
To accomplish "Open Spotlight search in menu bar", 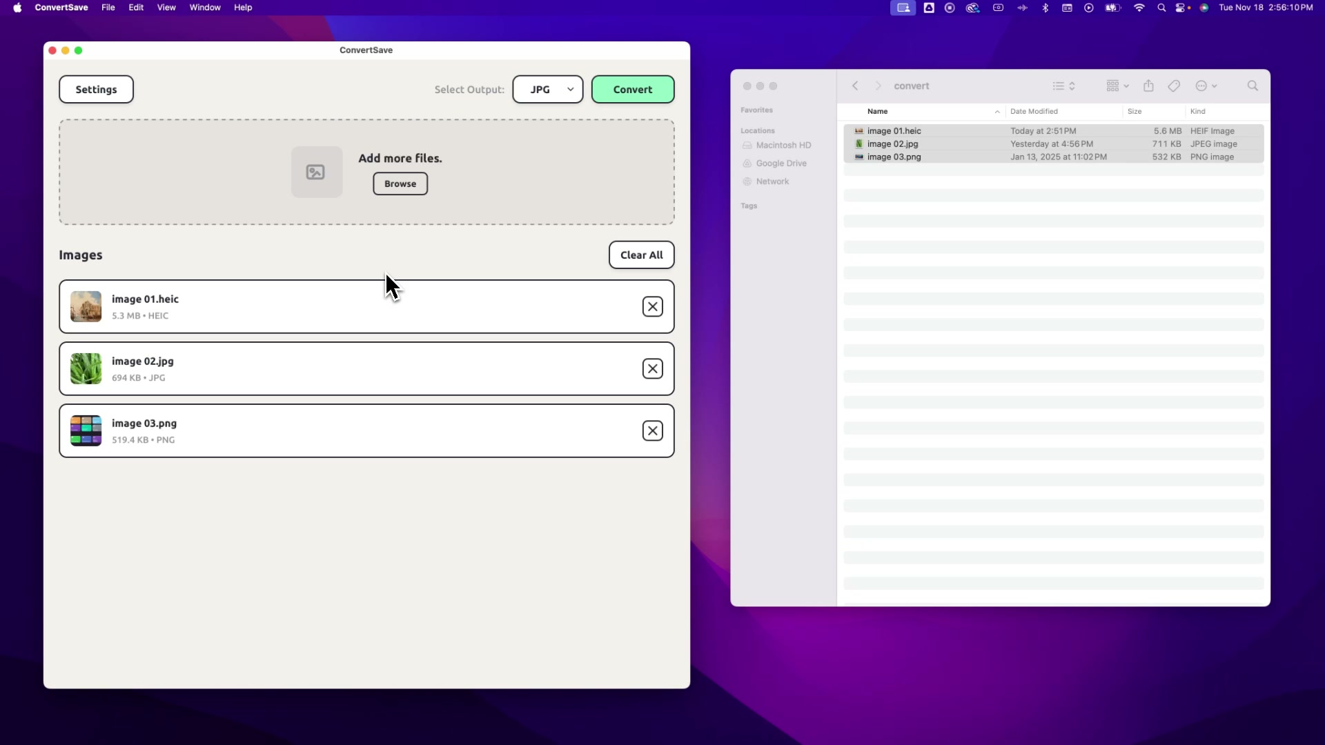I will pos(1161,8).
